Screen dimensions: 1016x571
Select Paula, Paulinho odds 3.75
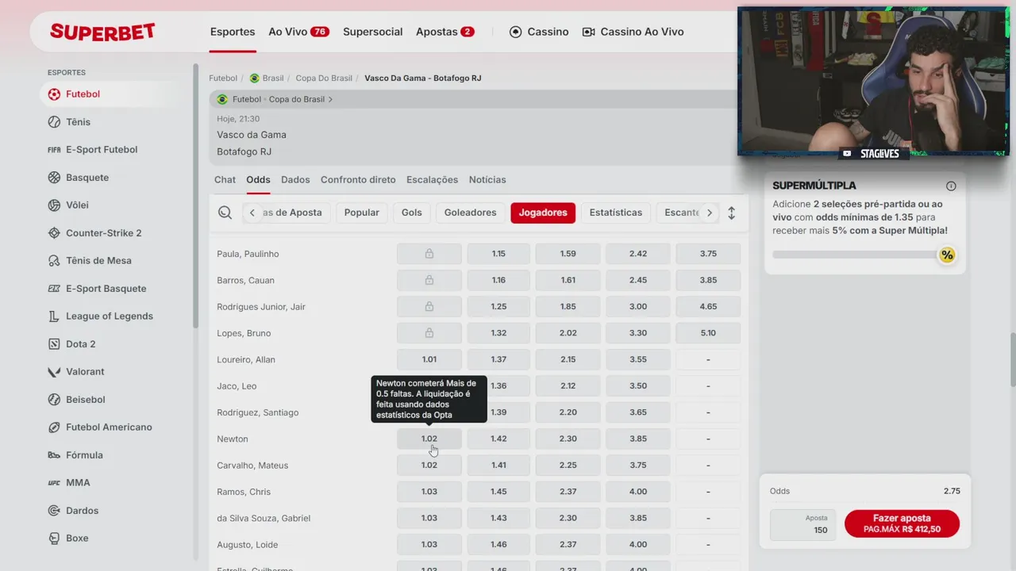click(708, 254)
